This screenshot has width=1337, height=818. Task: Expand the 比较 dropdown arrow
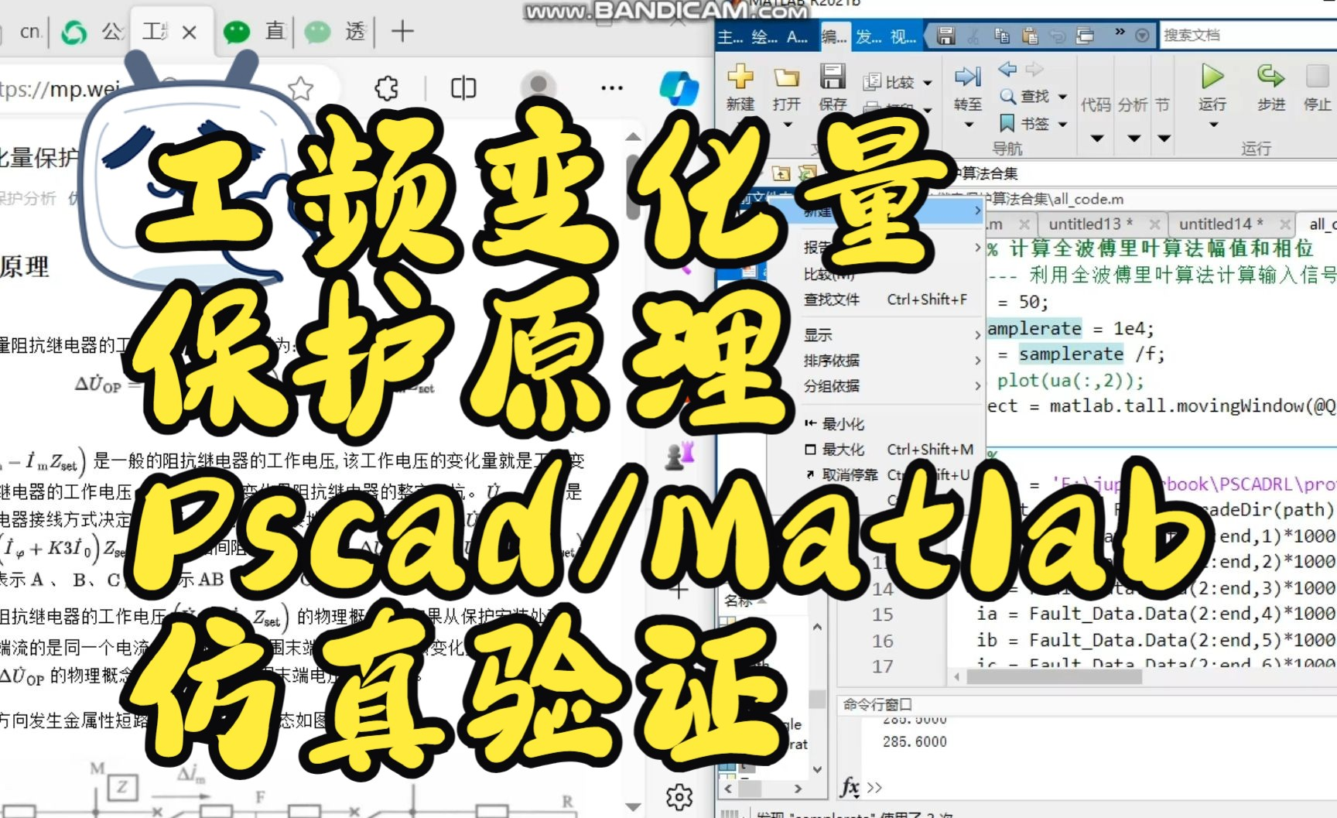point(928,84)
